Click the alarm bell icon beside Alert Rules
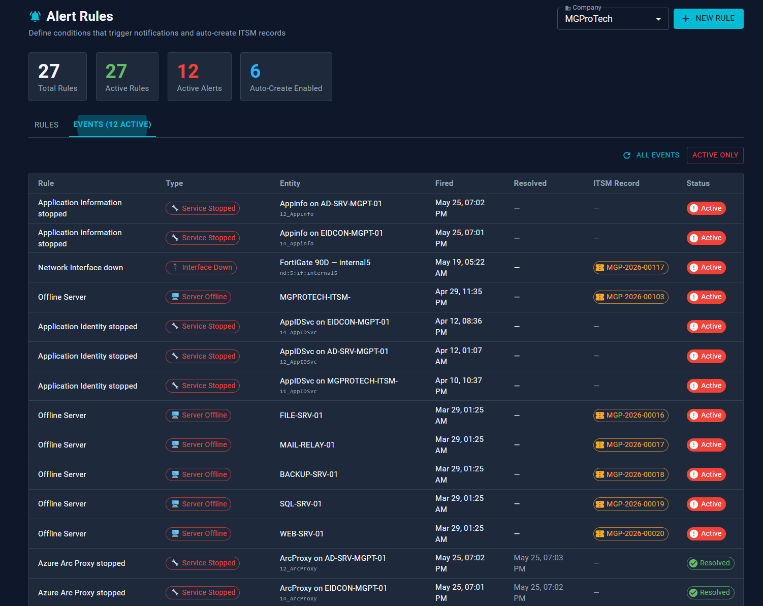The width and height of the screenshot is (763, 606). tap(35, 17)
